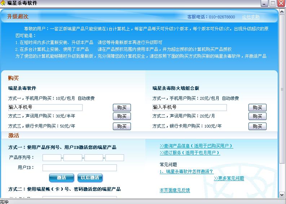Close the 瑞星杀毒软件 window
Viewport: 286px width, 204px height.
[x=281, y=3]
